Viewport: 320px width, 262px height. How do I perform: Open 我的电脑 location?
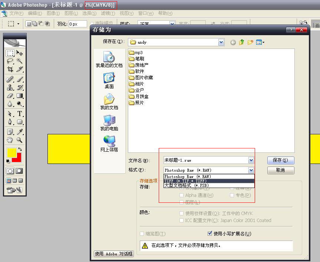click(109, 123)
